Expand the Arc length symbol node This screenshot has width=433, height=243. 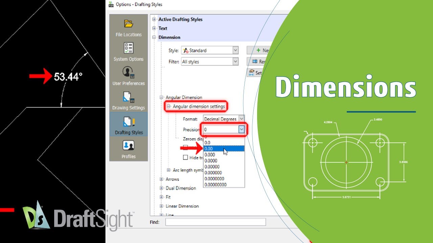point(169,170)
